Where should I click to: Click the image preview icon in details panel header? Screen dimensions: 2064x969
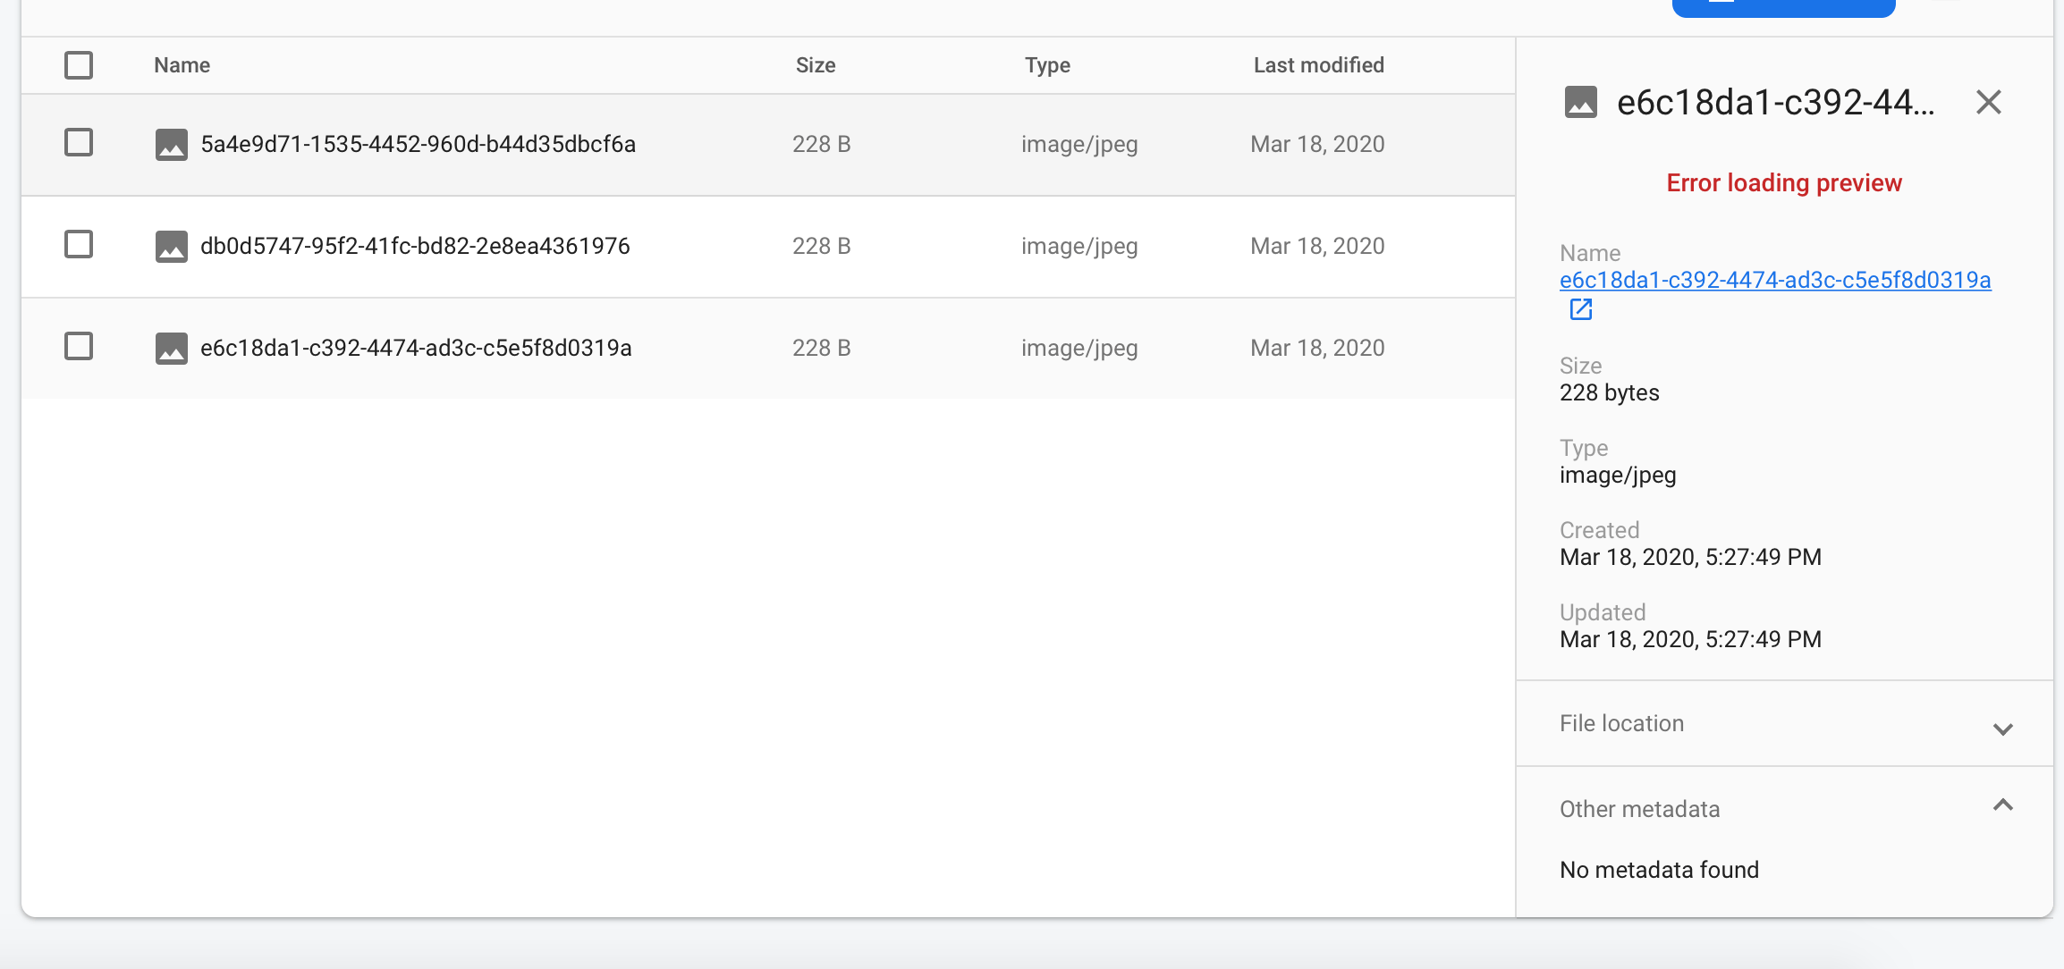pyautogui.click(x=1581, y=104)
